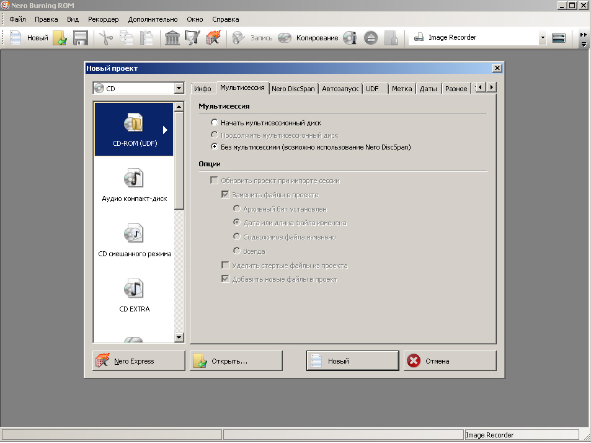
Task: Click project list scroll down arrow
Action: coord(179,337)
